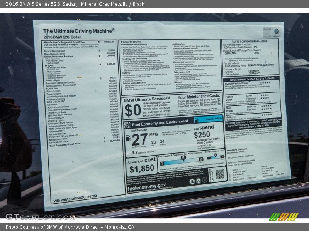The width and height of the screenshot is (309, 231).
Task: Click the '$1,850' annual fuel cost
Action: click(x=142, y=169)
